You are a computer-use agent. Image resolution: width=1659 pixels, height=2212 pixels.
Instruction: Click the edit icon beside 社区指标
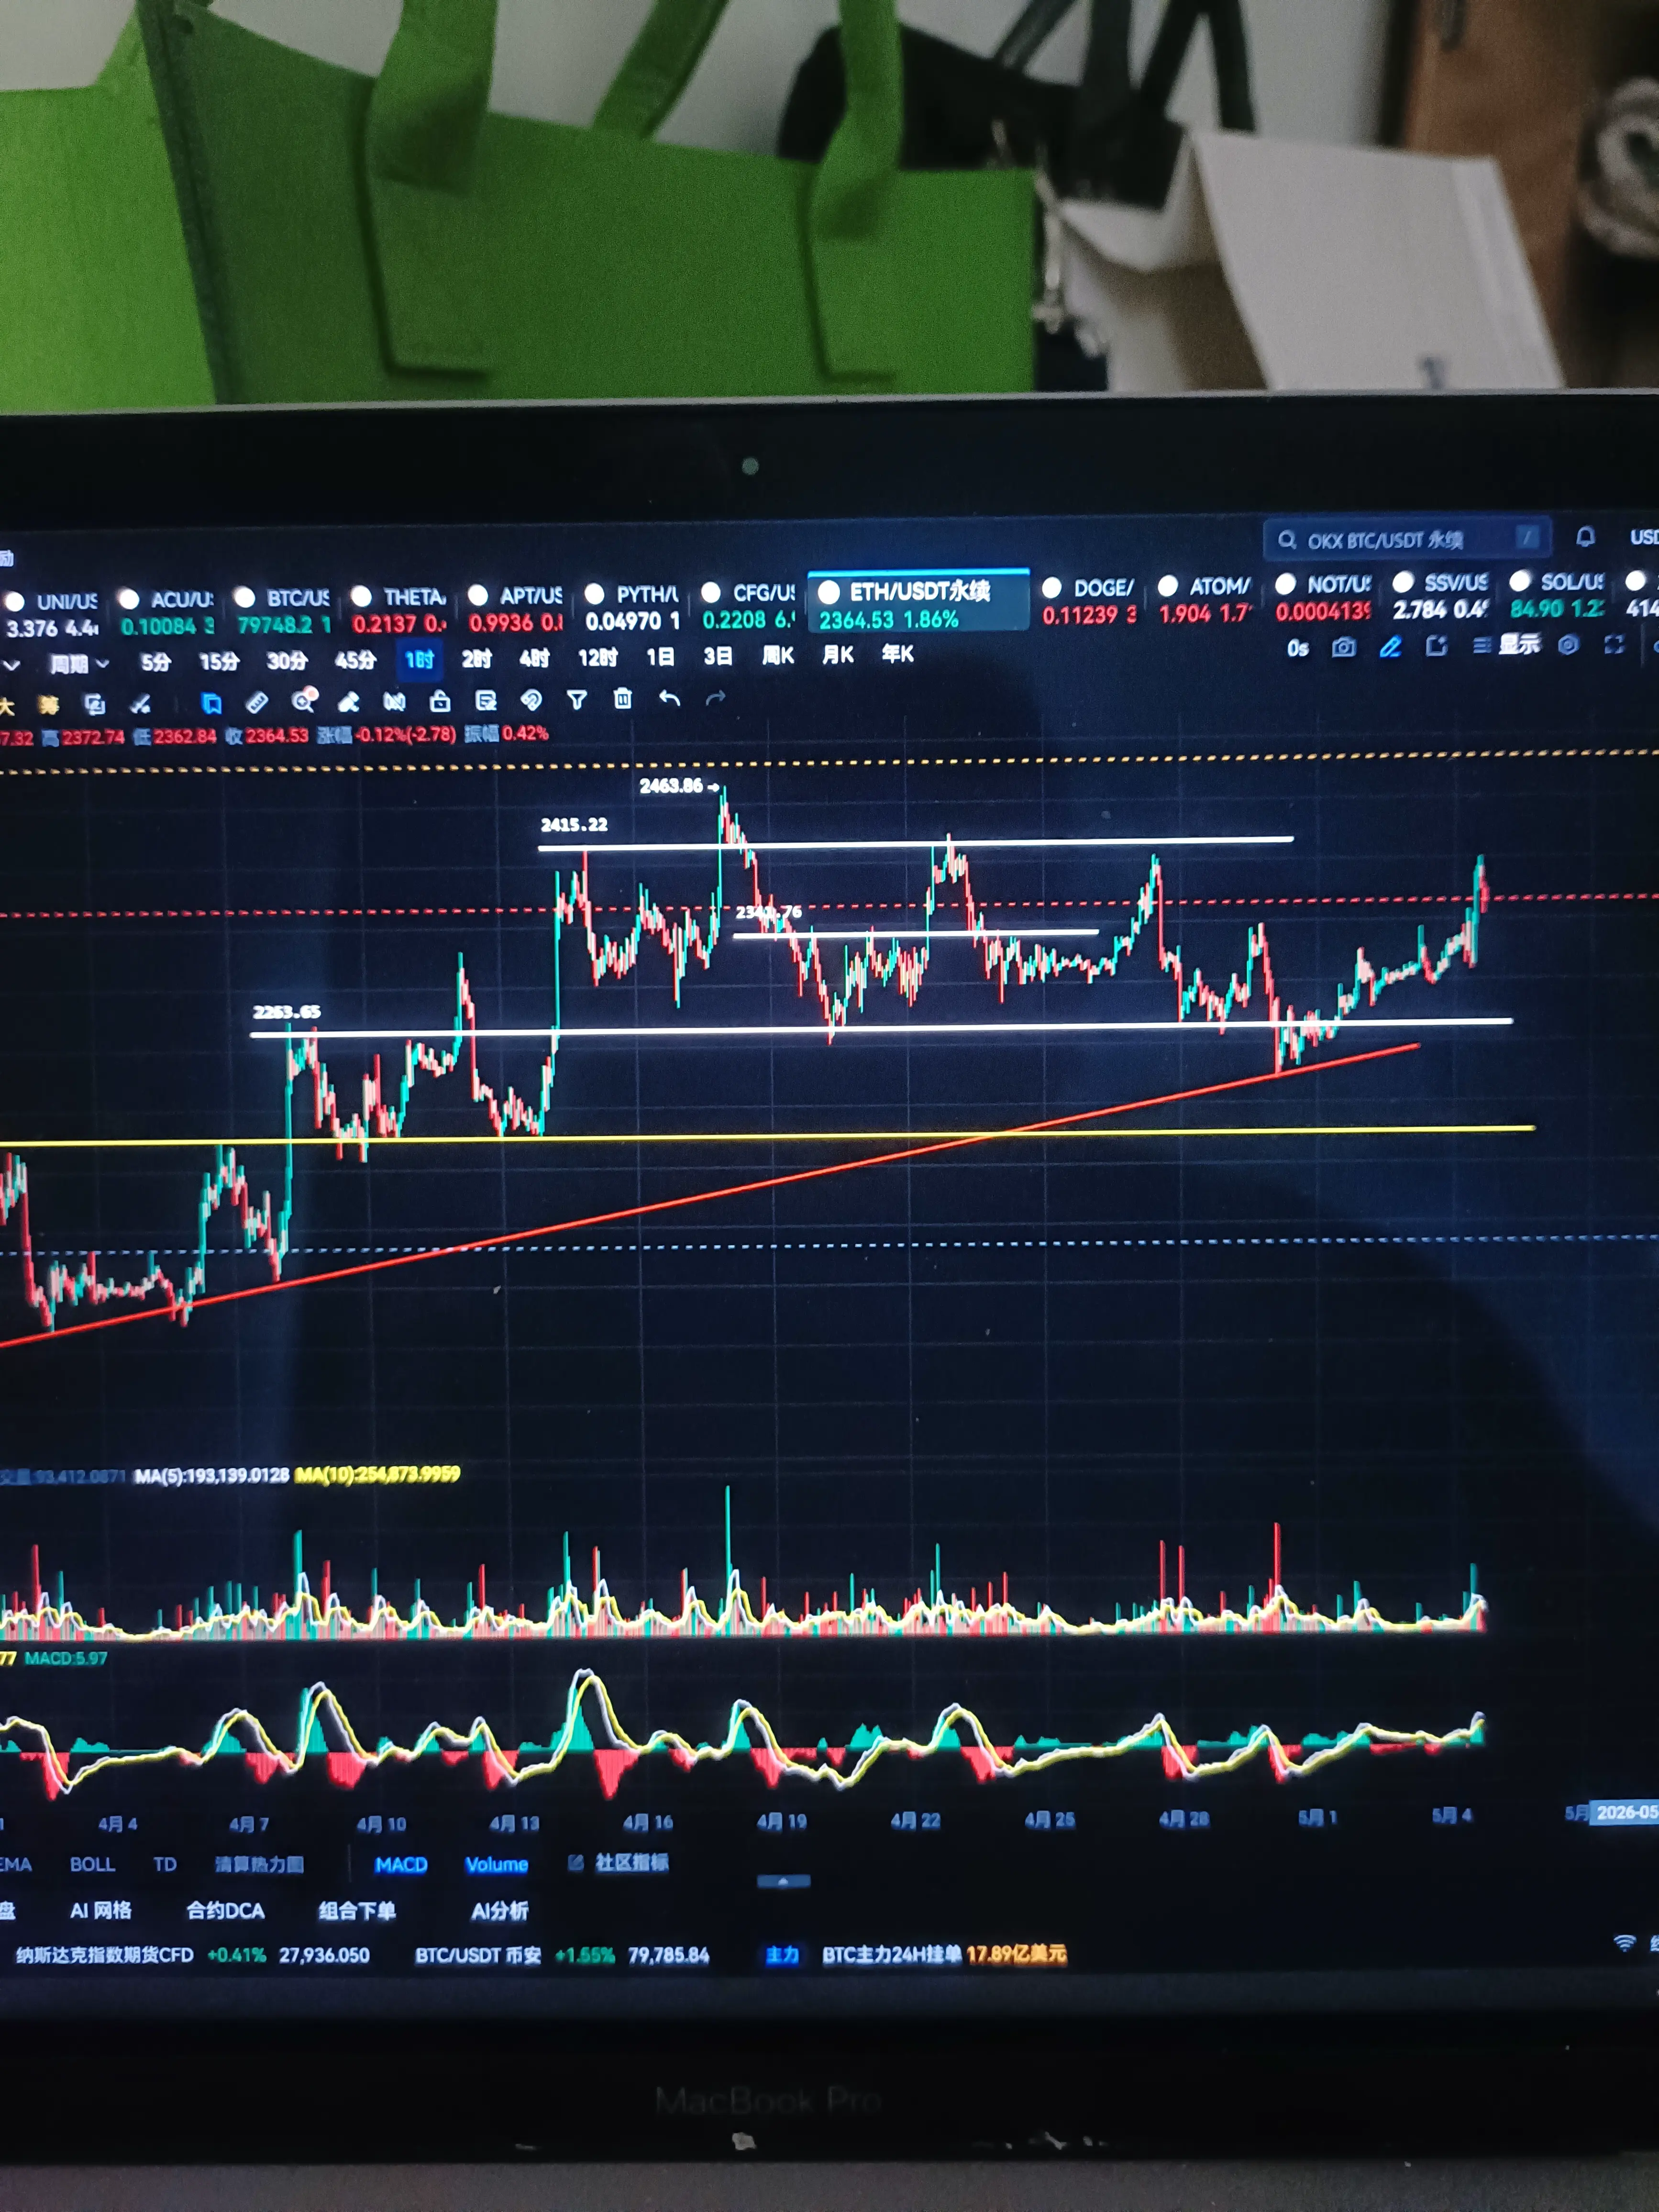pos(576,1862)
